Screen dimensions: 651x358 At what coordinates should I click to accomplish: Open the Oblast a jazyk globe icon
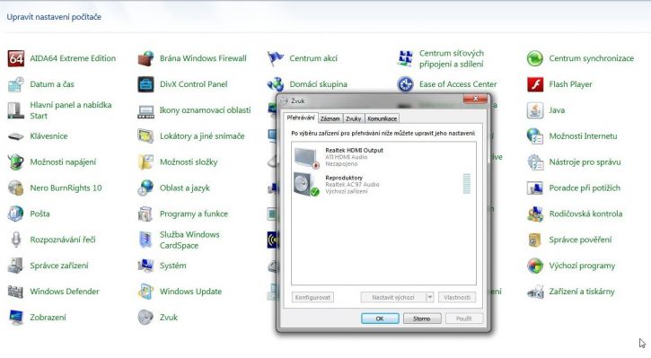tap(145, 188)
